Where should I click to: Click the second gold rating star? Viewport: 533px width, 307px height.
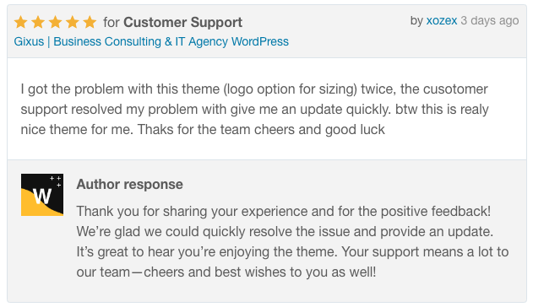point(38,23)
